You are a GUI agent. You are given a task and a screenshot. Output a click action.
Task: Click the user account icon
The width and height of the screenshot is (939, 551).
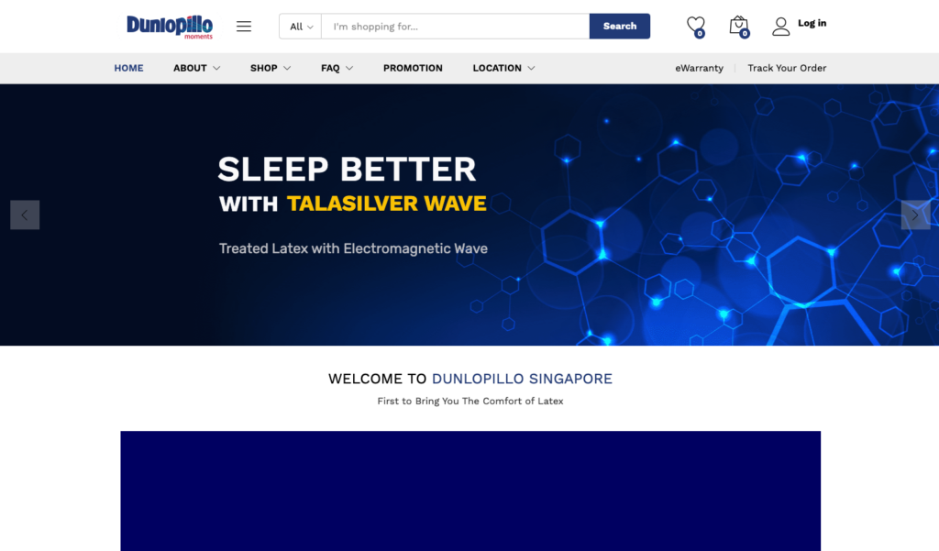781,26
